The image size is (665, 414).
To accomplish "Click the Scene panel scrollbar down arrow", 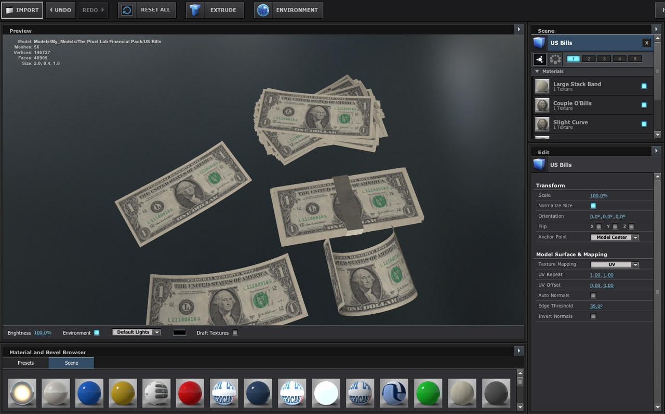I will pos(657,135).
